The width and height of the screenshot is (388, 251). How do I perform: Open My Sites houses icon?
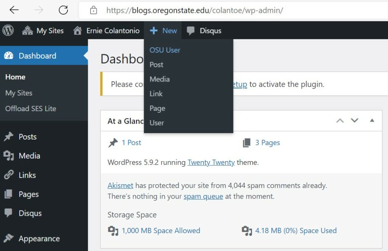27,30
